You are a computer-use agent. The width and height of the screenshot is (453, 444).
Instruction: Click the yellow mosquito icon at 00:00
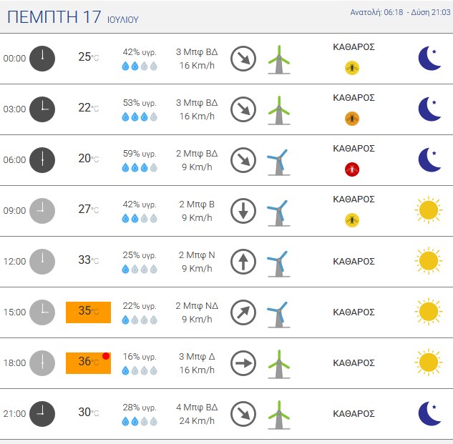(352, 68)
